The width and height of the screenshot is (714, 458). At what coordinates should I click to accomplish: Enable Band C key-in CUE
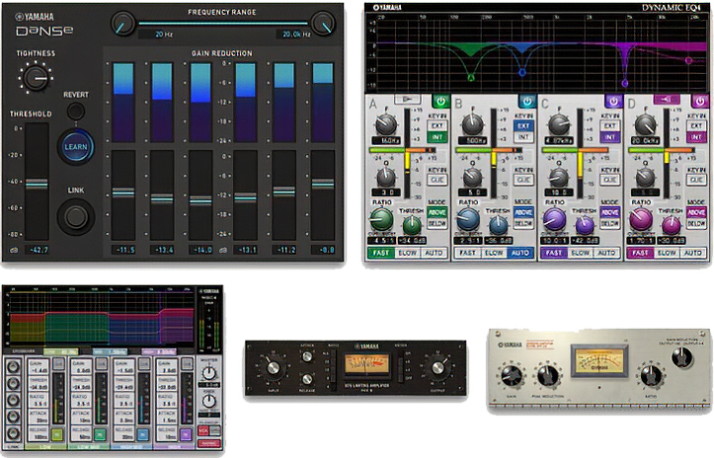click(609, 180)
